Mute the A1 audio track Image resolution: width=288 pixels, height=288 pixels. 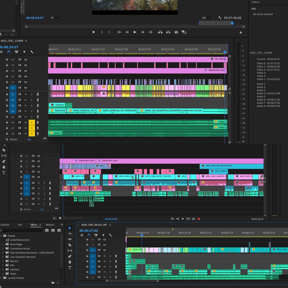pos(25,94)
